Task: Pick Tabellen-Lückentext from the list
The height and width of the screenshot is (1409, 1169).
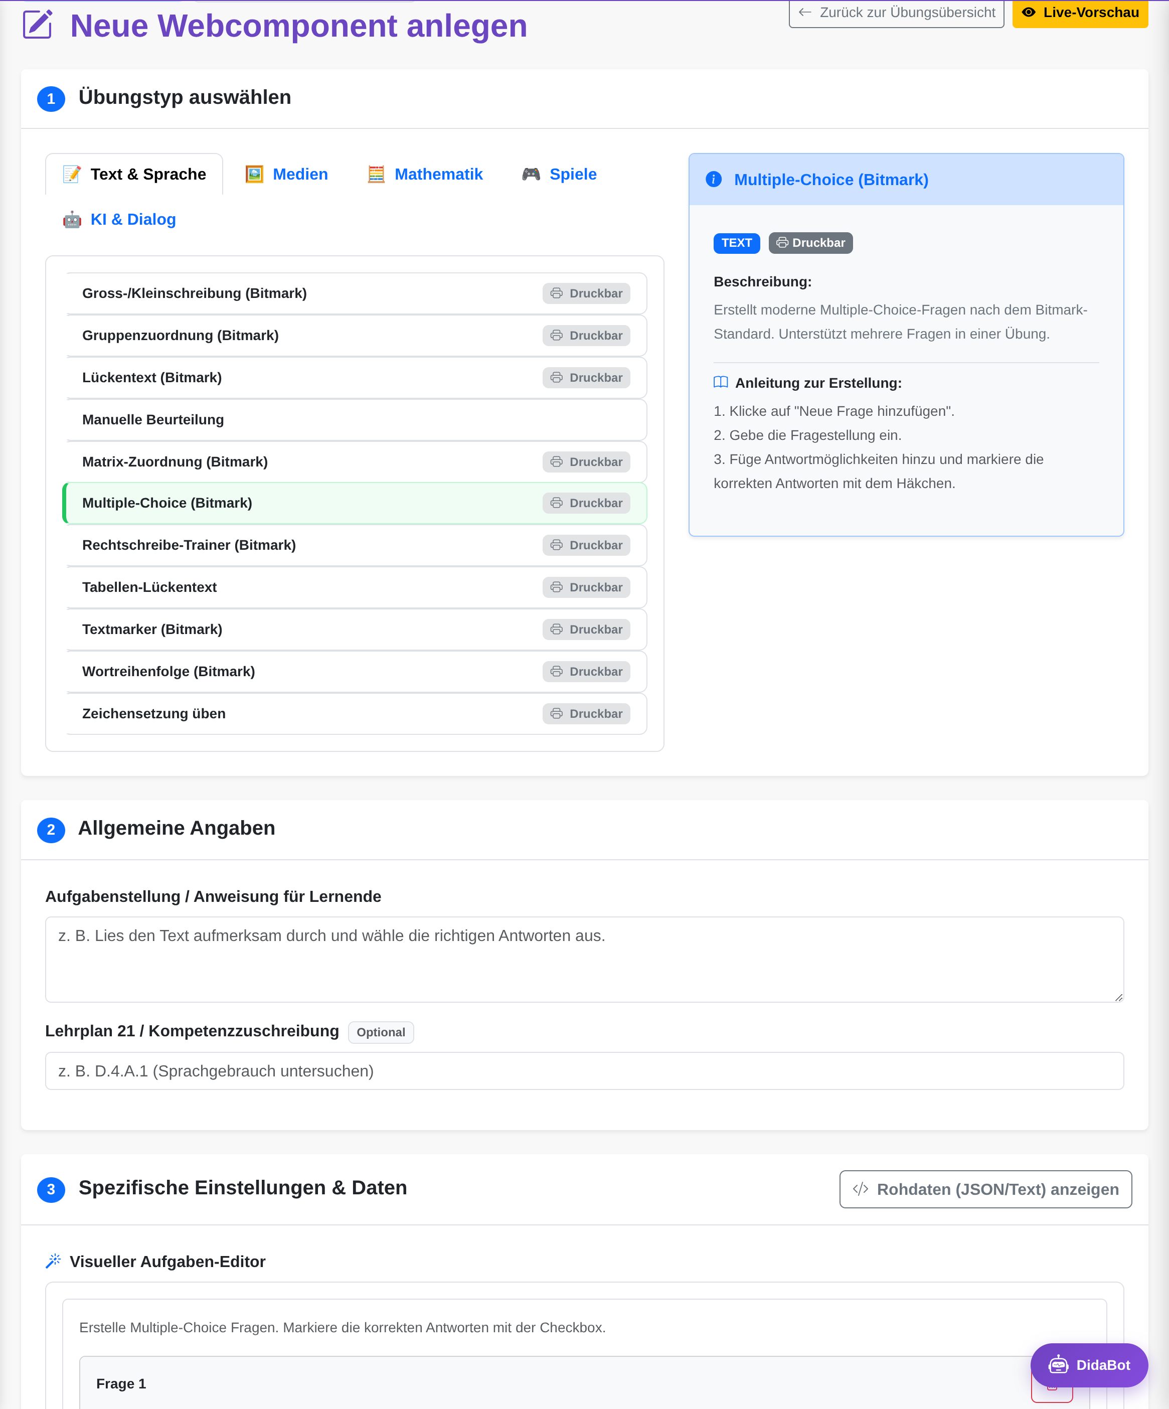Action: coord(356,587)
